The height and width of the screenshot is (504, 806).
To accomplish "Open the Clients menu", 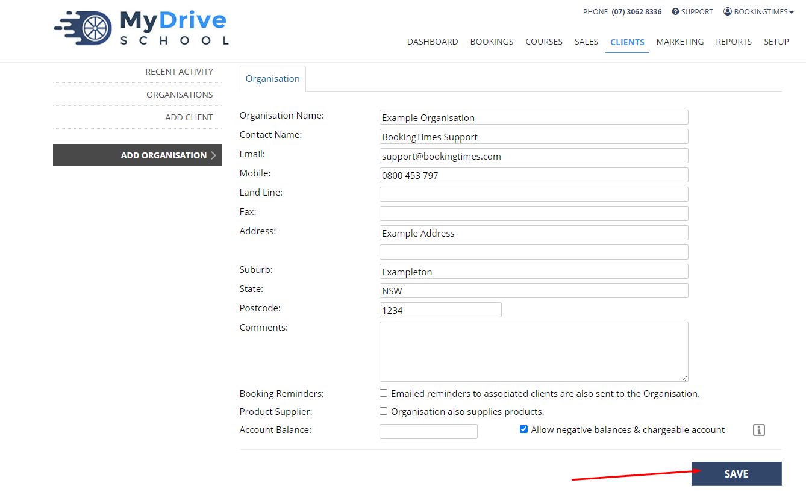I will coord(627,42).
